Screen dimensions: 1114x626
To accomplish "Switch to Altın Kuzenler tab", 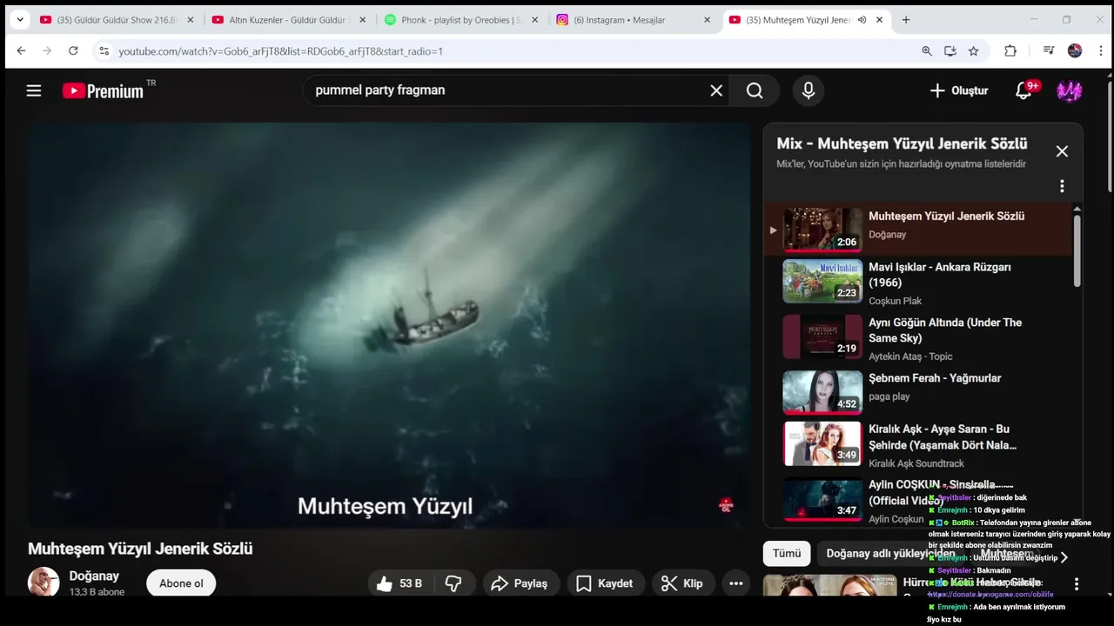I will tap(289, 20).
